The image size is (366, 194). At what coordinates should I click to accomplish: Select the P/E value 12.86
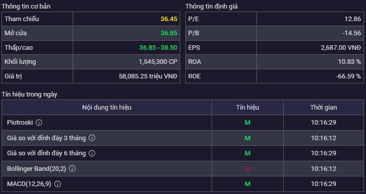(x=353, y=19)
